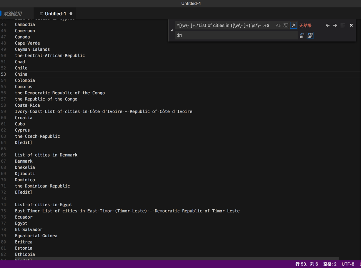Image resolution: width=361 pixels, height=268 pixels.
Task: Click line number 65 in gutter
Action: coord(3,149)
